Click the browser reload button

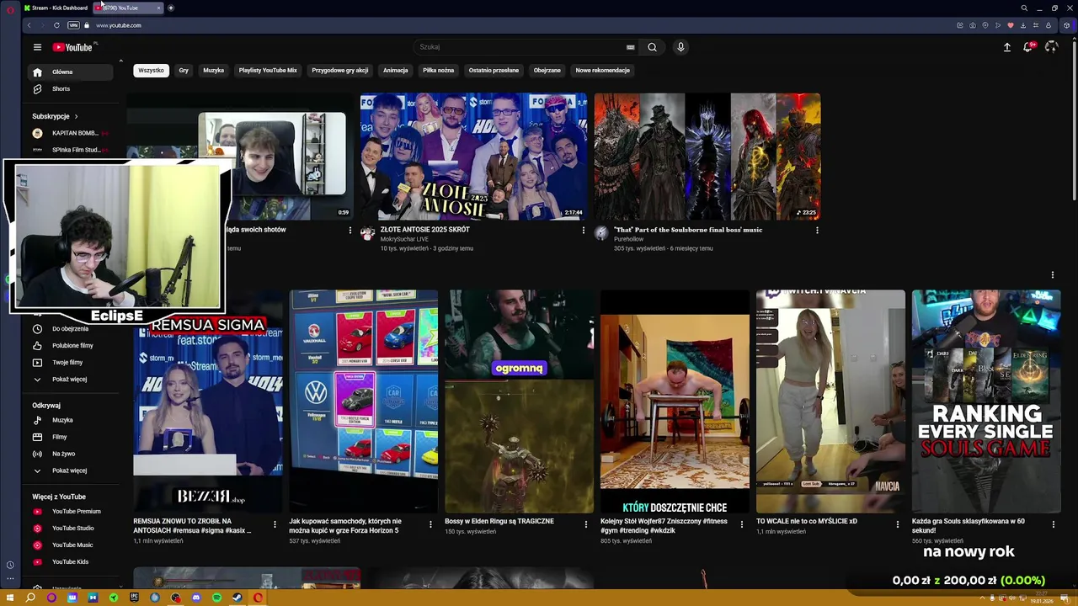click(56, 25)
